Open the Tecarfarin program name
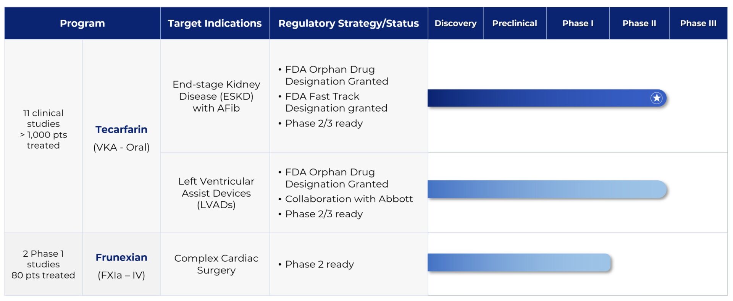733x301 pixels. [121, 129]
